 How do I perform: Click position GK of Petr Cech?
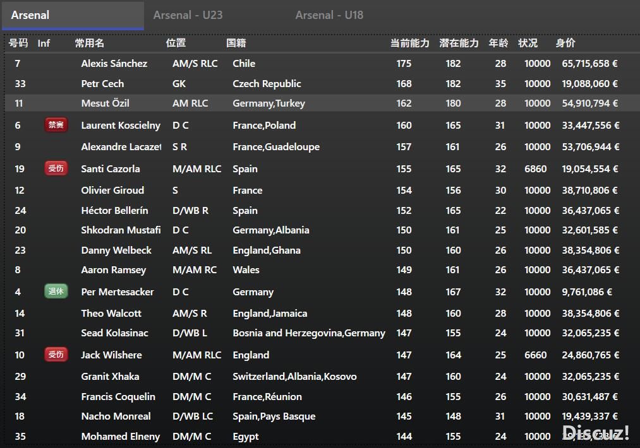click(179, 83)
